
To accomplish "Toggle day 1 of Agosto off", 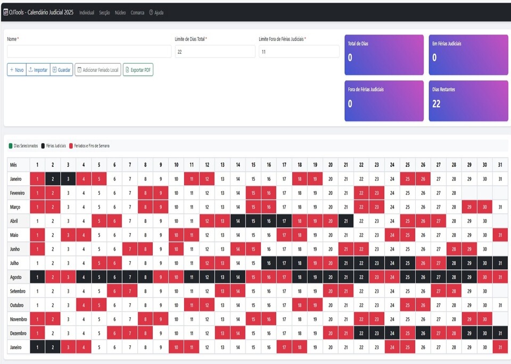I will (37, 276).
